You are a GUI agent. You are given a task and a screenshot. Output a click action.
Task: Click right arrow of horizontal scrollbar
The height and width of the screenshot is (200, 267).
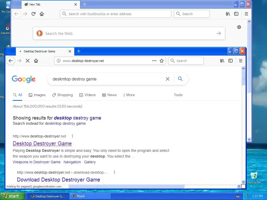(239, 186)
